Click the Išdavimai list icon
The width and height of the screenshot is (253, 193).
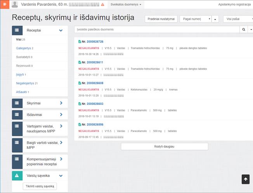pos(17,115)
